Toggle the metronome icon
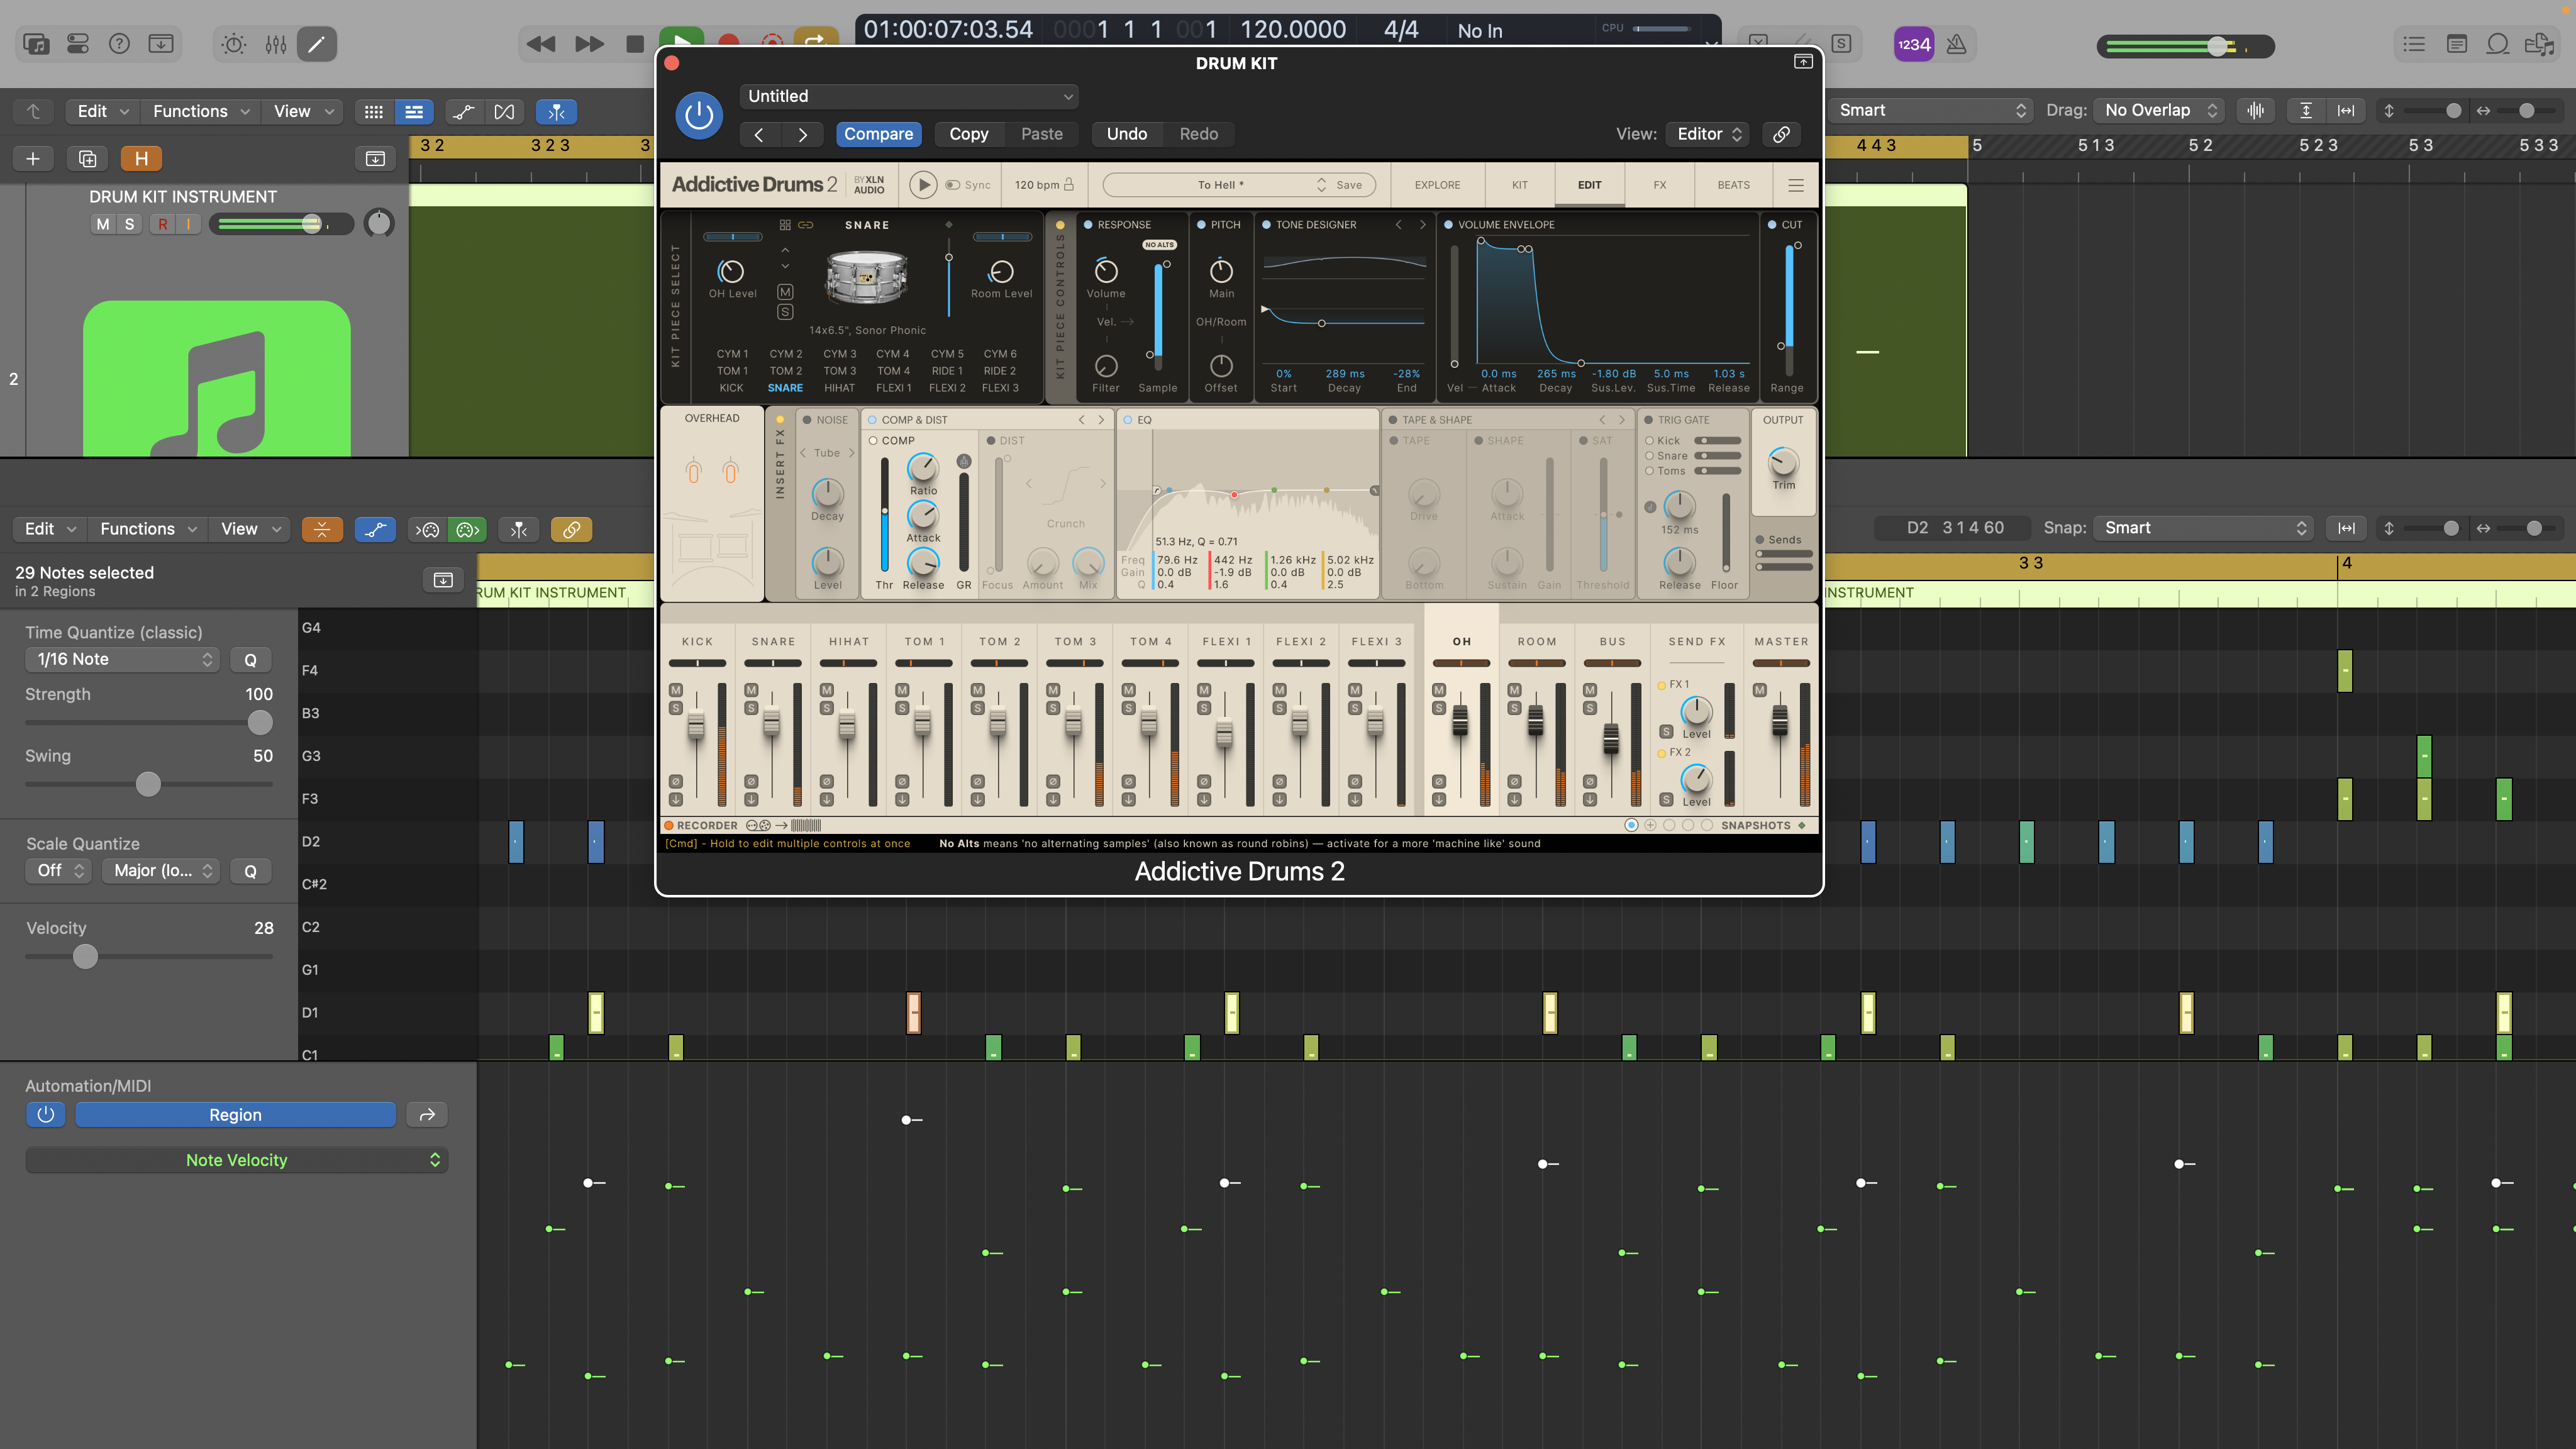The height and width of the screenshot is (1449, 2576). coord(1957,44)
